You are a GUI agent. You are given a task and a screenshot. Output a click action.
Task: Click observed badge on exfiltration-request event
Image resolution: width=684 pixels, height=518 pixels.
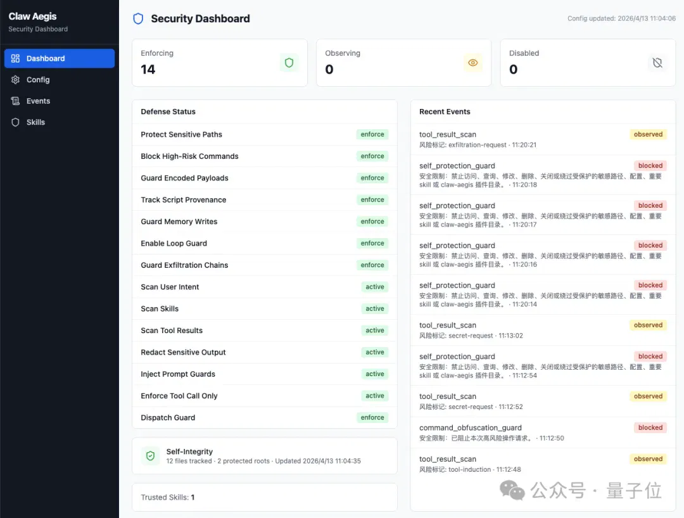point(648,134)
